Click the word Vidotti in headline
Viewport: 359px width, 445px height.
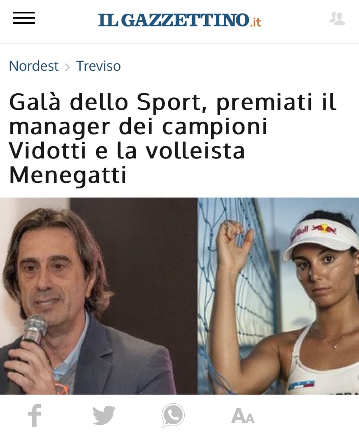[48, 151]
